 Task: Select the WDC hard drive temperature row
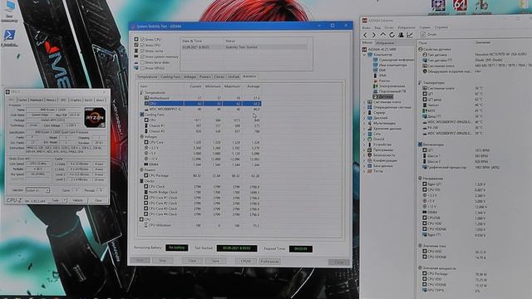coord(203,109)
